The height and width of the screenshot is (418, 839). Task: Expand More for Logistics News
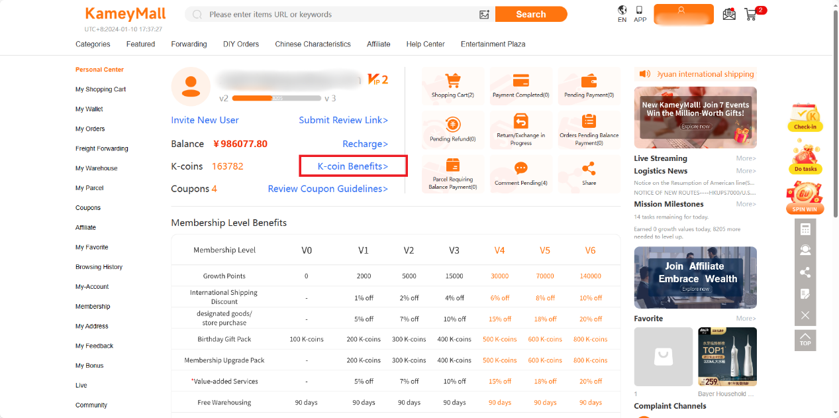pos(746,171)
